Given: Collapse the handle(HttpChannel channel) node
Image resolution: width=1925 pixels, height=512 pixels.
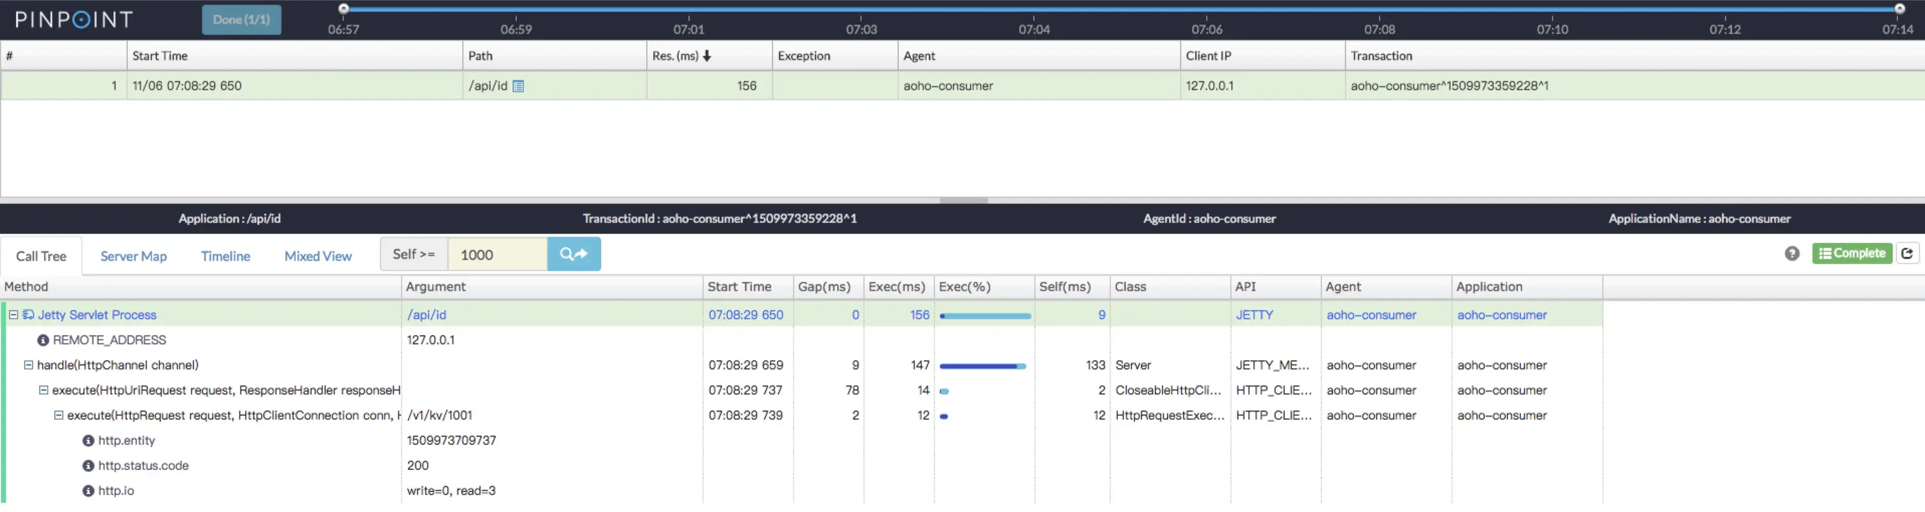Looking at the screenshot, I should point(29,365).
